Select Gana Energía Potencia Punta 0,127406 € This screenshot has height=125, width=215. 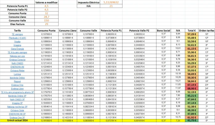click(111, 49)
